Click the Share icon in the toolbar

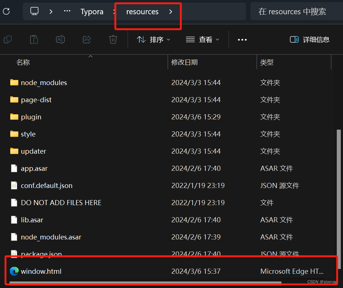pos(87,39)
